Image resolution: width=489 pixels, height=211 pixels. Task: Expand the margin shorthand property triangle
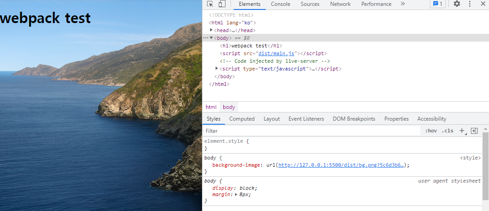point(236,194)
